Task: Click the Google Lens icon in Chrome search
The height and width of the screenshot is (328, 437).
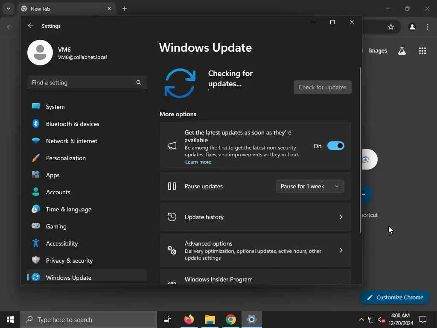Action: tap(366, 159)
